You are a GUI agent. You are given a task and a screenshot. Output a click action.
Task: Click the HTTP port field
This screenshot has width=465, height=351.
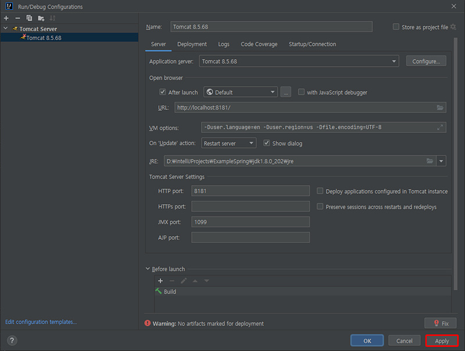[251, 191]
